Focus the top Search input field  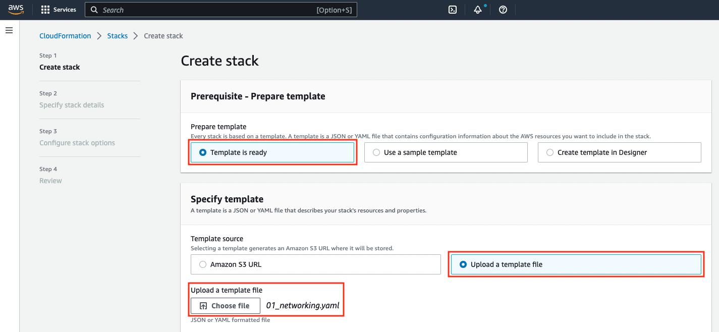point(221,10)
